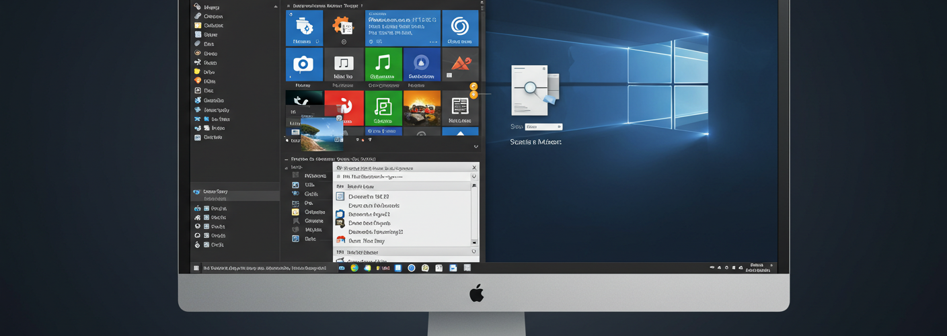Select the tag icon row at the left list's top
Screen dimensions: 947x336
(233, 7)
